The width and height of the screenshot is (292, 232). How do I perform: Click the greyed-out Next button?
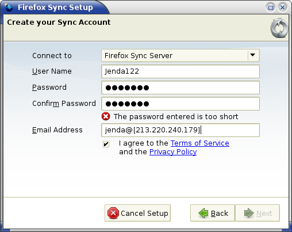pos(258,213)
